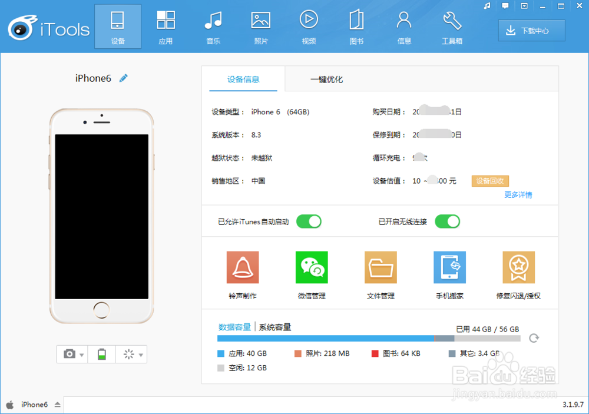The height and width of the screenshot is (414, 589).
Task: Refresh the storage capacity info
Action: click(534, 338)
